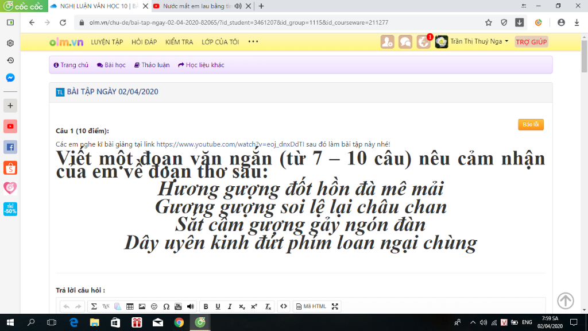This screenshot has height=331, width=588.
Task: Switch editor to Mã HTML source view
Action: click(x=311, y=306)
